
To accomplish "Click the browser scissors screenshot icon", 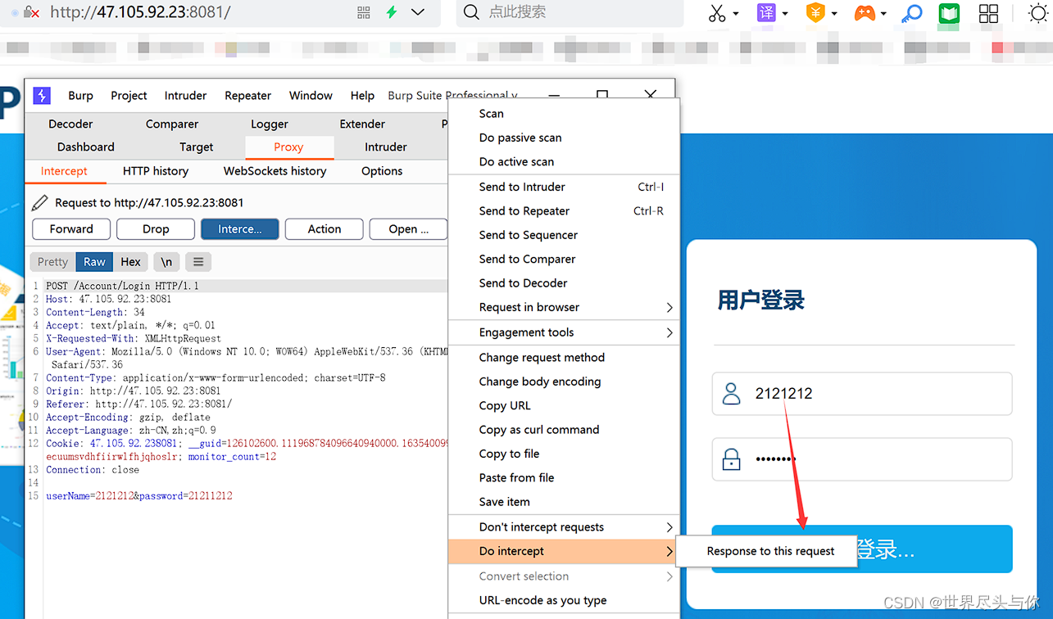I will (x=717, y=13).
